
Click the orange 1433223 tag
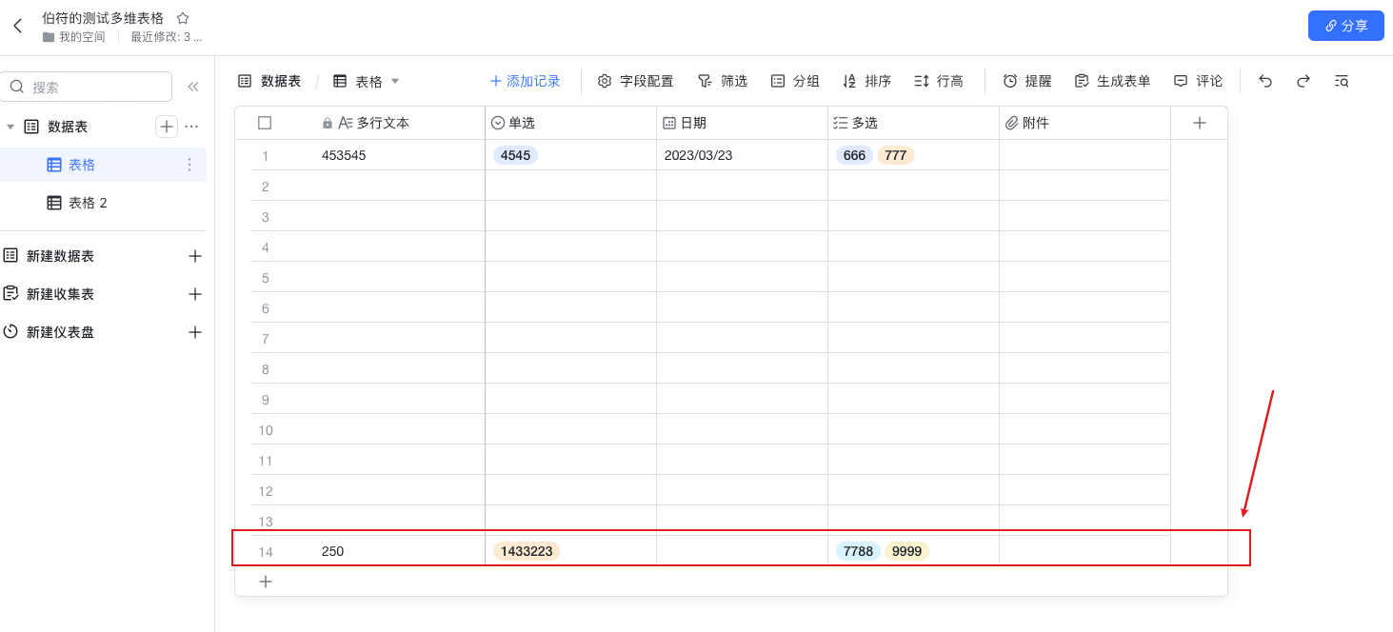(x=527, y=551)
